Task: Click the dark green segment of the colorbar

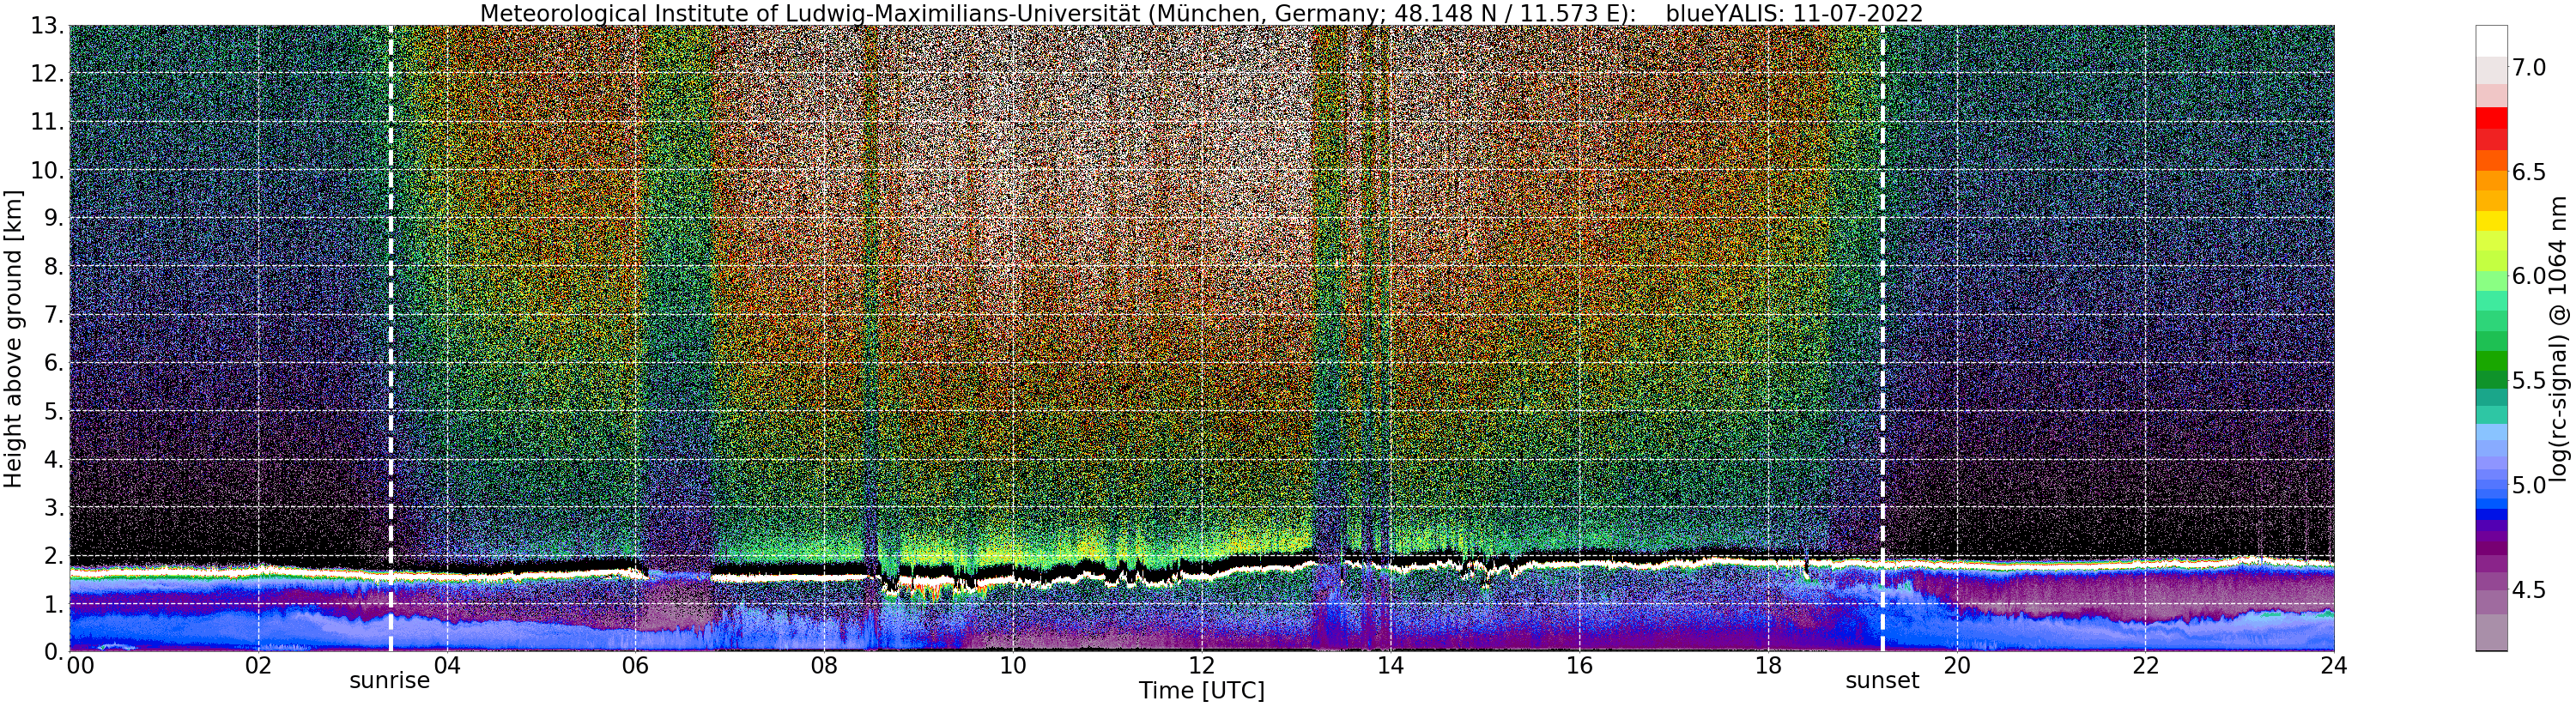Action: (2492, 381)
